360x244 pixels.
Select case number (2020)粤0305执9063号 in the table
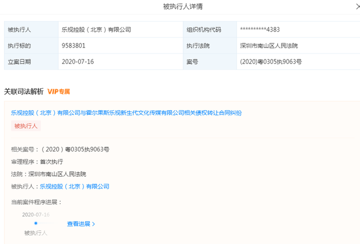271,62
